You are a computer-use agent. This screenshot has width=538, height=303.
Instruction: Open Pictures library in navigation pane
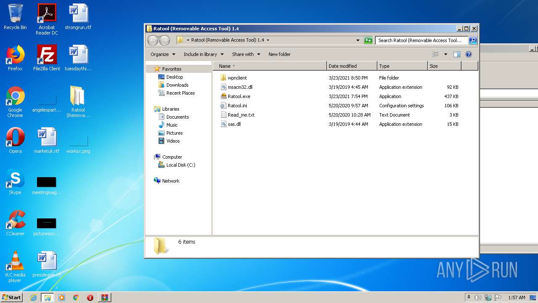click(x=174, y=133)
